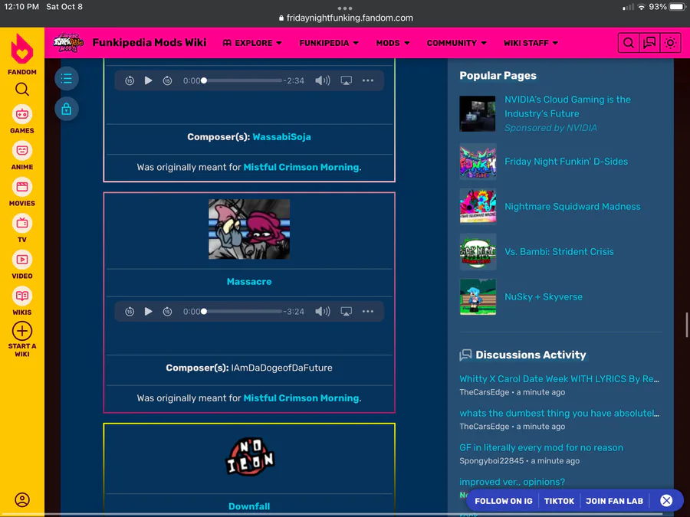The width and height of the screenshot is (690, 517).
Task: Skip forward 15 seconds on Massacre player
Action: click(x=167, y=311)
